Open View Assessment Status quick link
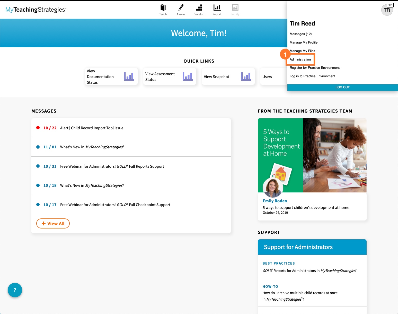The image size is (398, 314). coord(170,77)
